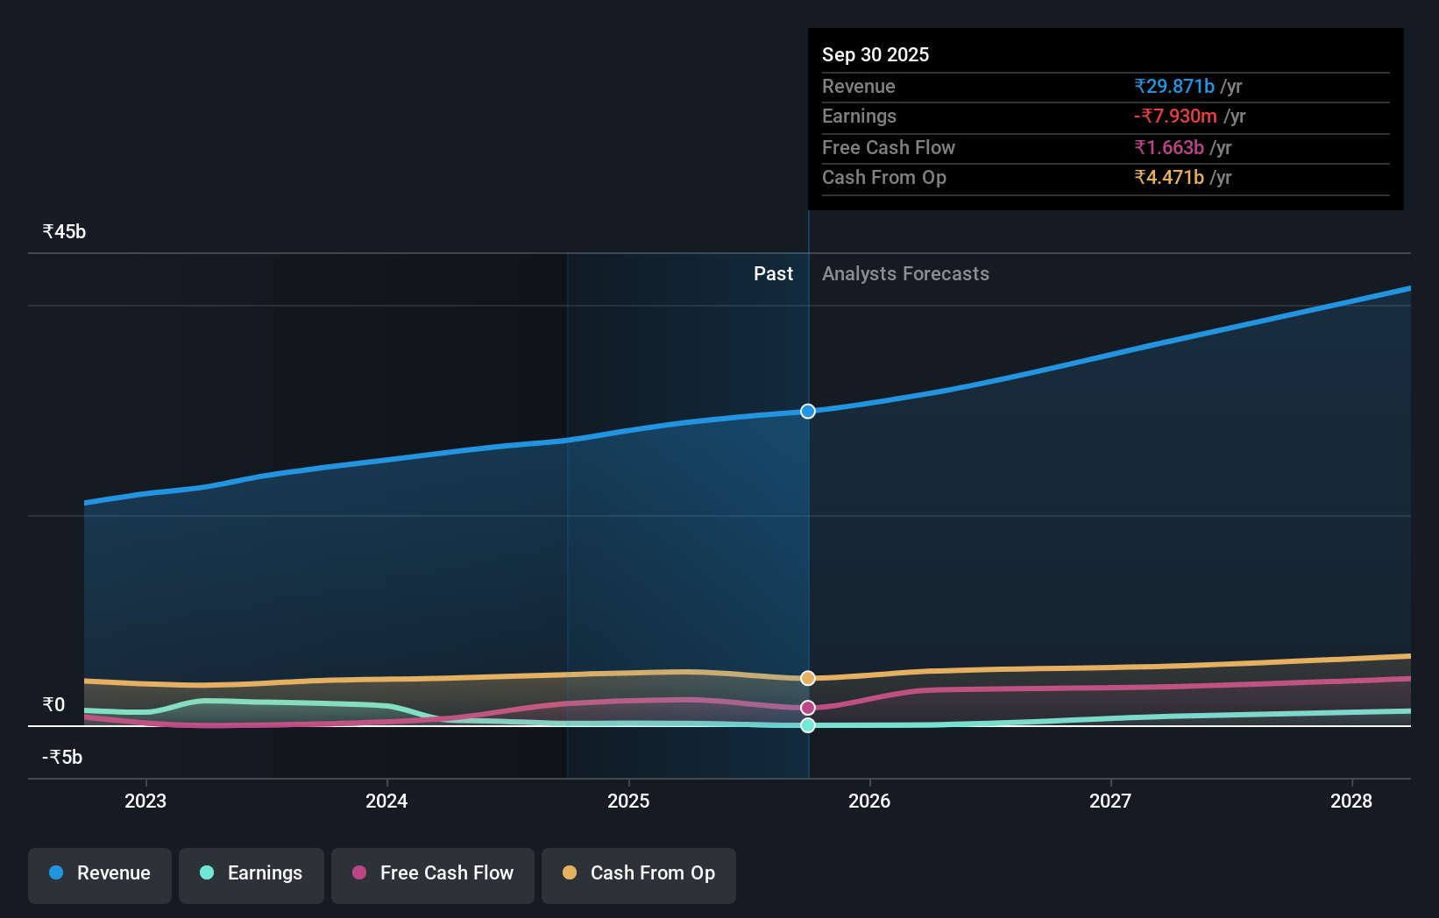Click the Earnings marker at the forecast divider

807,724
